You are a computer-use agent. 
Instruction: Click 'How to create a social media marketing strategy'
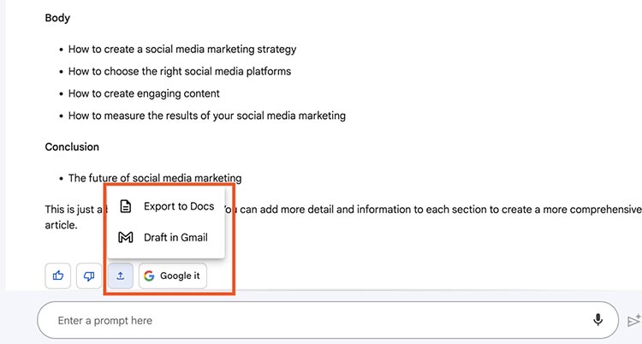pos(182,50)
